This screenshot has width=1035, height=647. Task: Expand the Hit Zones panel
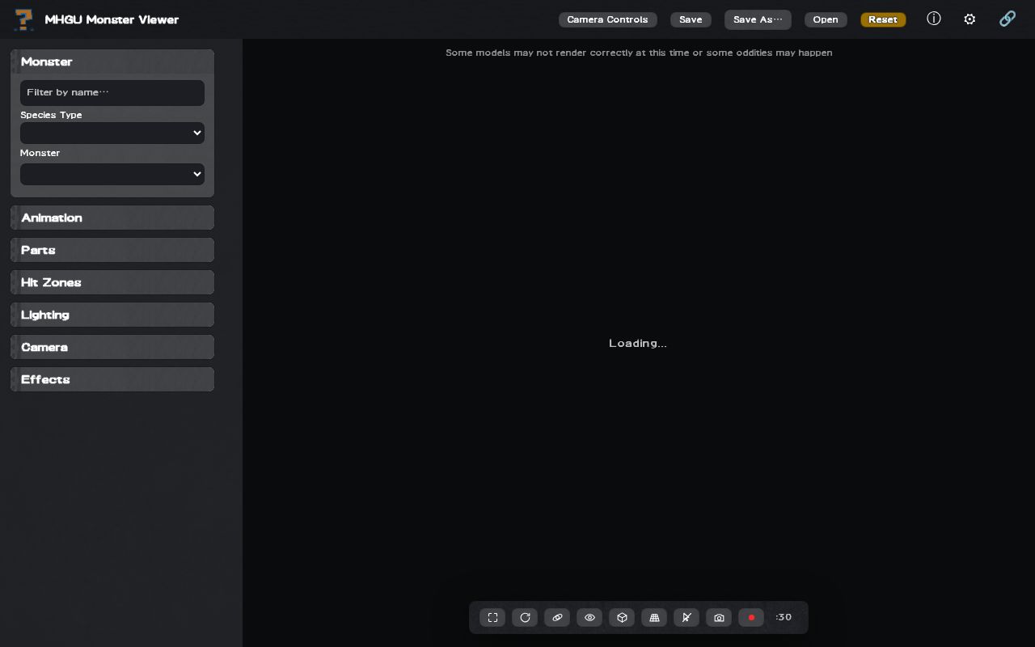pyautogui.click(x=112, y=282)
